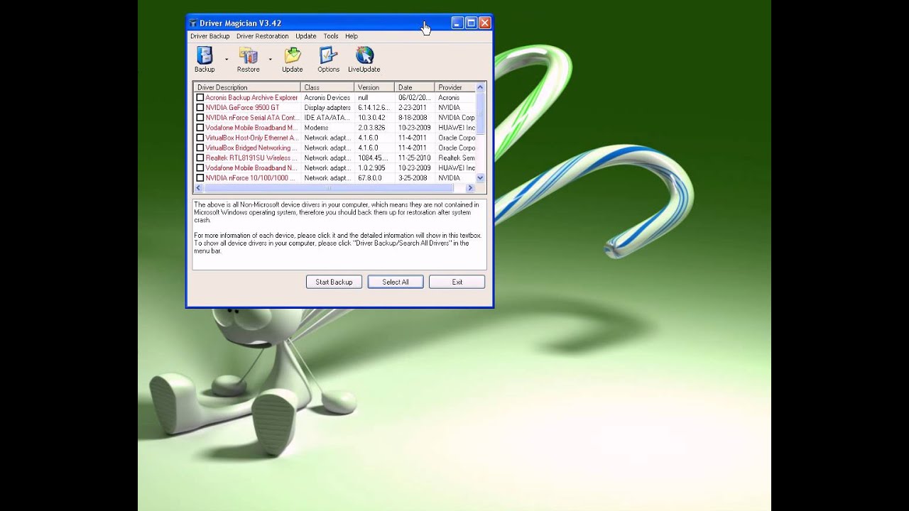Click the 'Modems' class cell
The height and width of the screenshot is (511, 909).
click(316, 128)
